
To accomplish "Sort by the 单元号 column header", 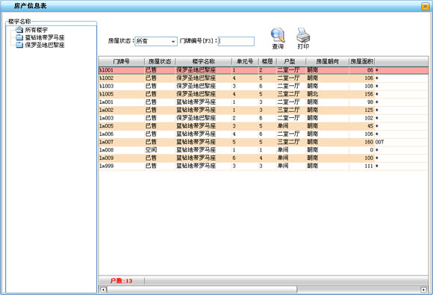I will coord(245,61).
